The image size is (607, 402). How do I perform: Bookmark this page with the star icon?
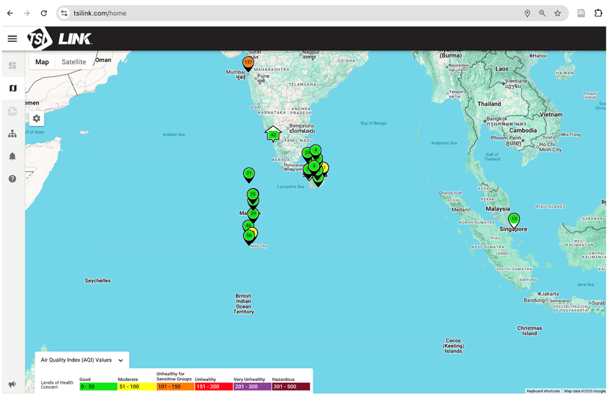(x=558, y=13)
